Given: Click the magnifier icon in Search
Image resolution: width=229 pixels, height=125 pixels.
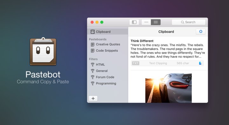Looking at the screenshot, I should click(183, 22).
